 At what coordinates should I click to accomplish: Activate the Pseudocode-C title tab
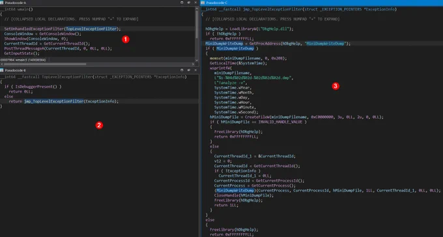pos(216,3)
